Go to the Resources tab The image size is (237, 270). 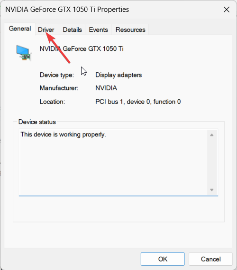pyautogui.click(x=130, y=30)
